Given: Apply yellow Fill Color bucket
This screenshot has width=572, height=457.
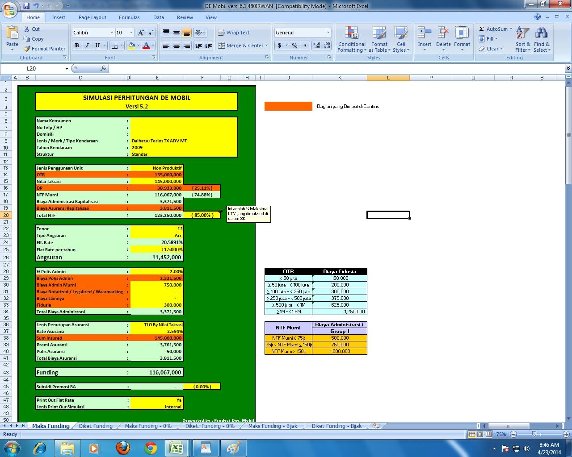Looking at the screenshot, I should point(131,46).
